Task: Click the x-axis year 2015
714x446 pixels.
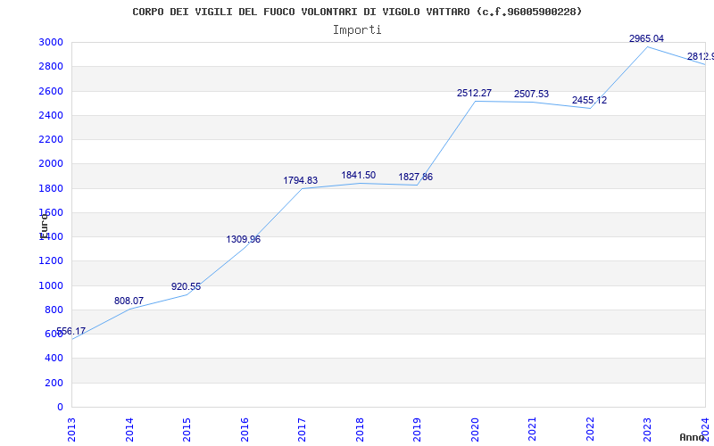Action: click(187, 430)
